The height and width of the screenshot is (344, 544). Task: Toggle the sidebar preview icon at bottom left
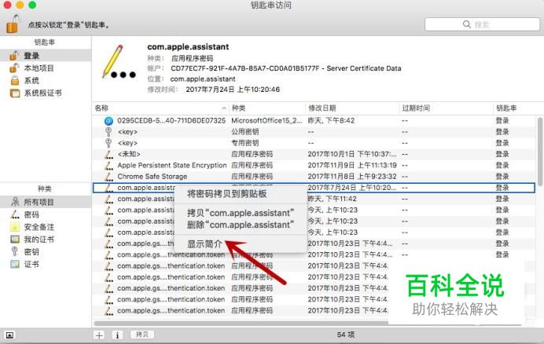coord(9,335)
